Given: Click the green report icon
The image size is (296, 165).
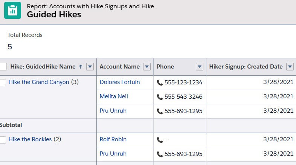Looking at the screenshot, I should pos(13,11).
